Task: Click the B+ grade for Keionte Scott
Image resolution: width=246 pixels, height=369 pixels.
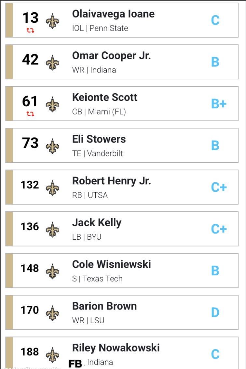Action: 219,104
